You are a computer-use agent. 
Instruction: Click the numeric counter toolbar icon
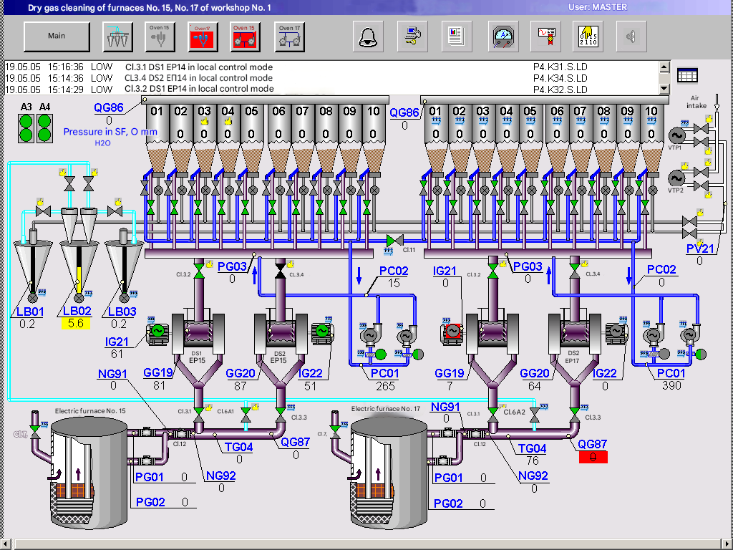[x=589, y=36]
